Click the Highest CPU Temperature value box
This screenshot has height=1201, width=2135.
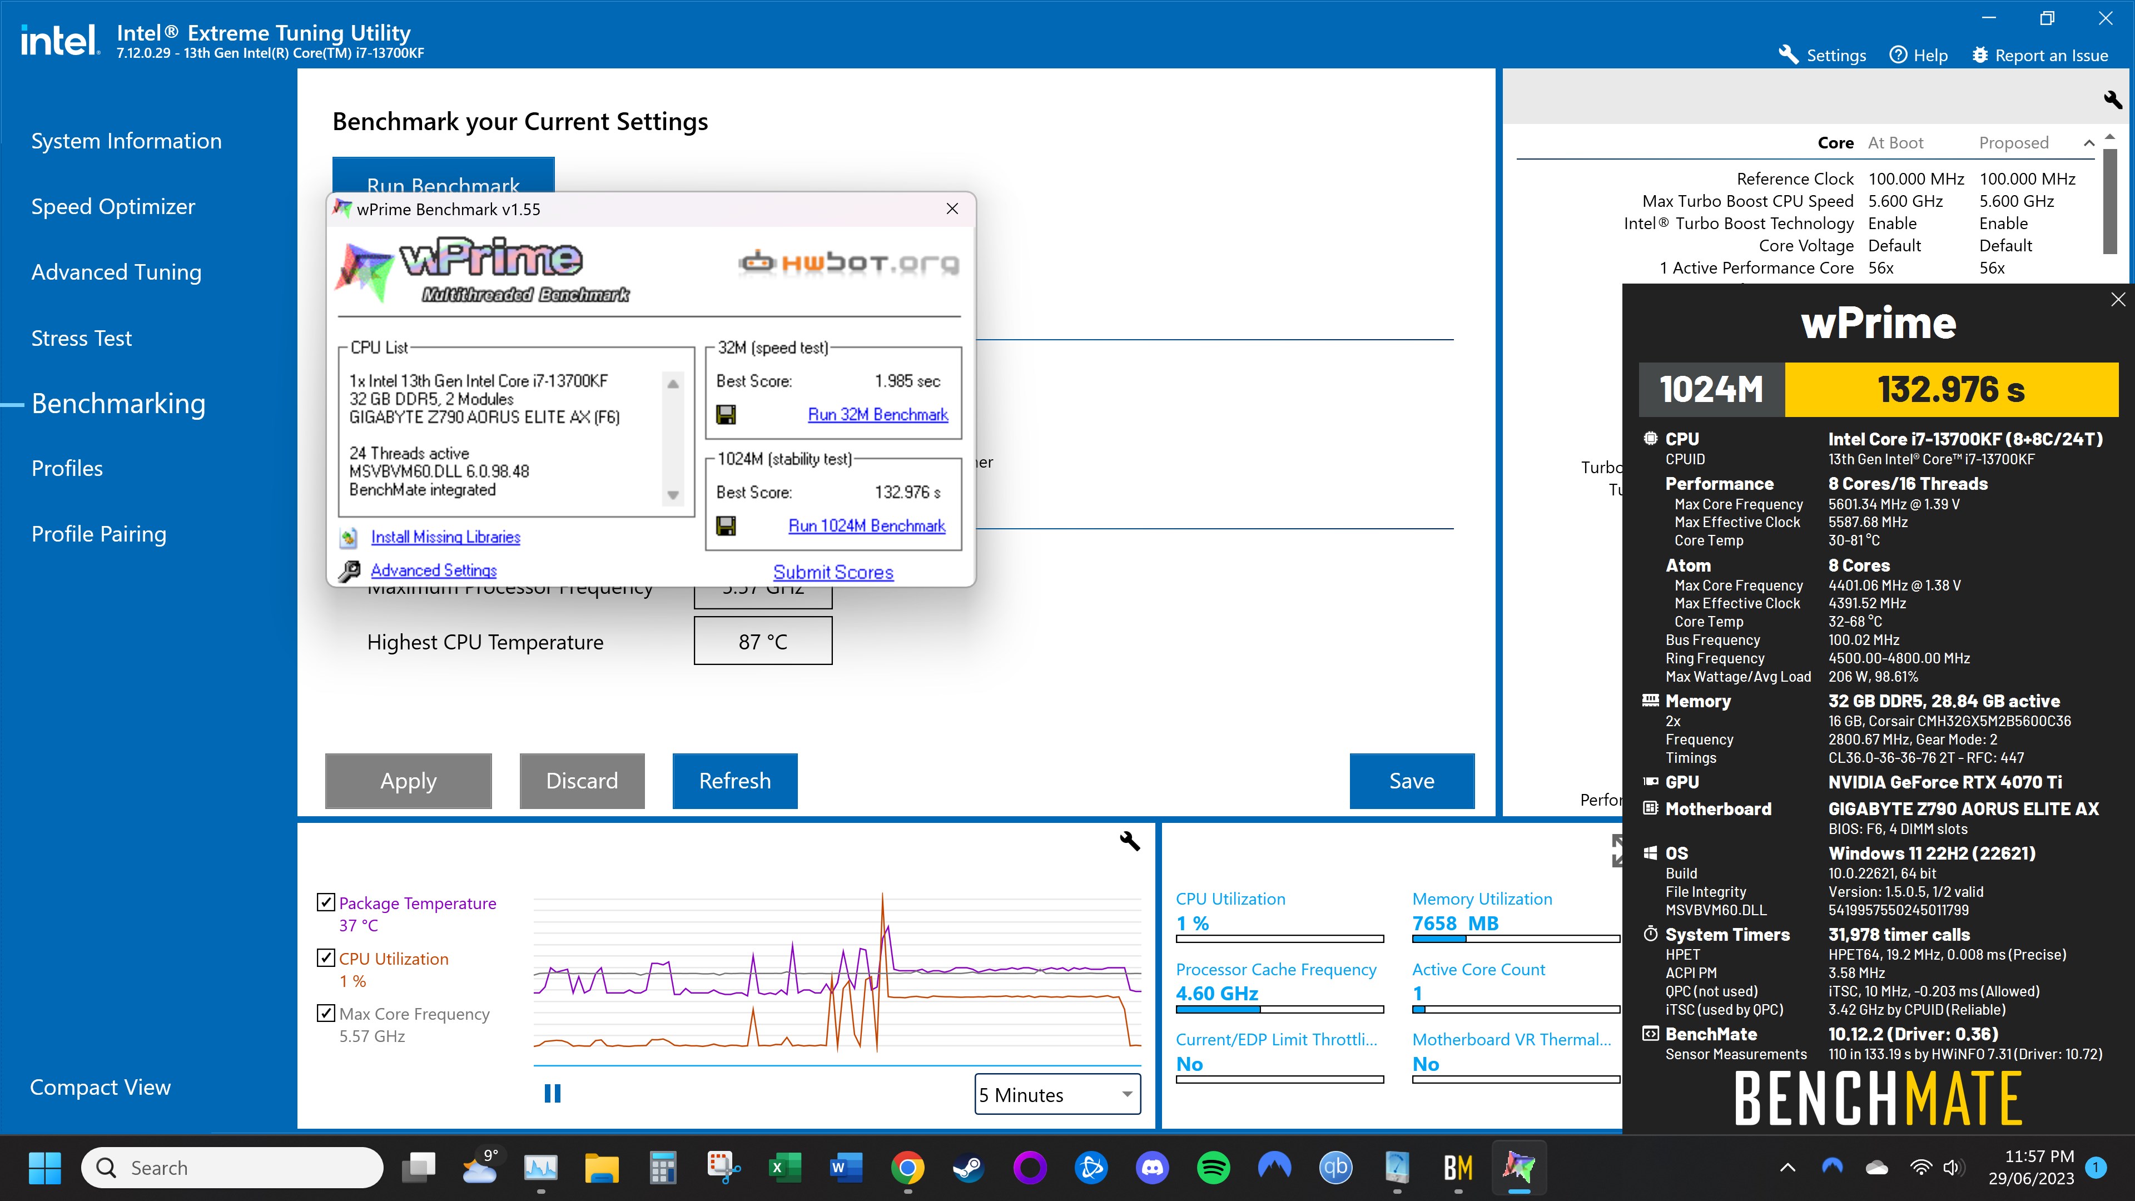pos(762,641)
